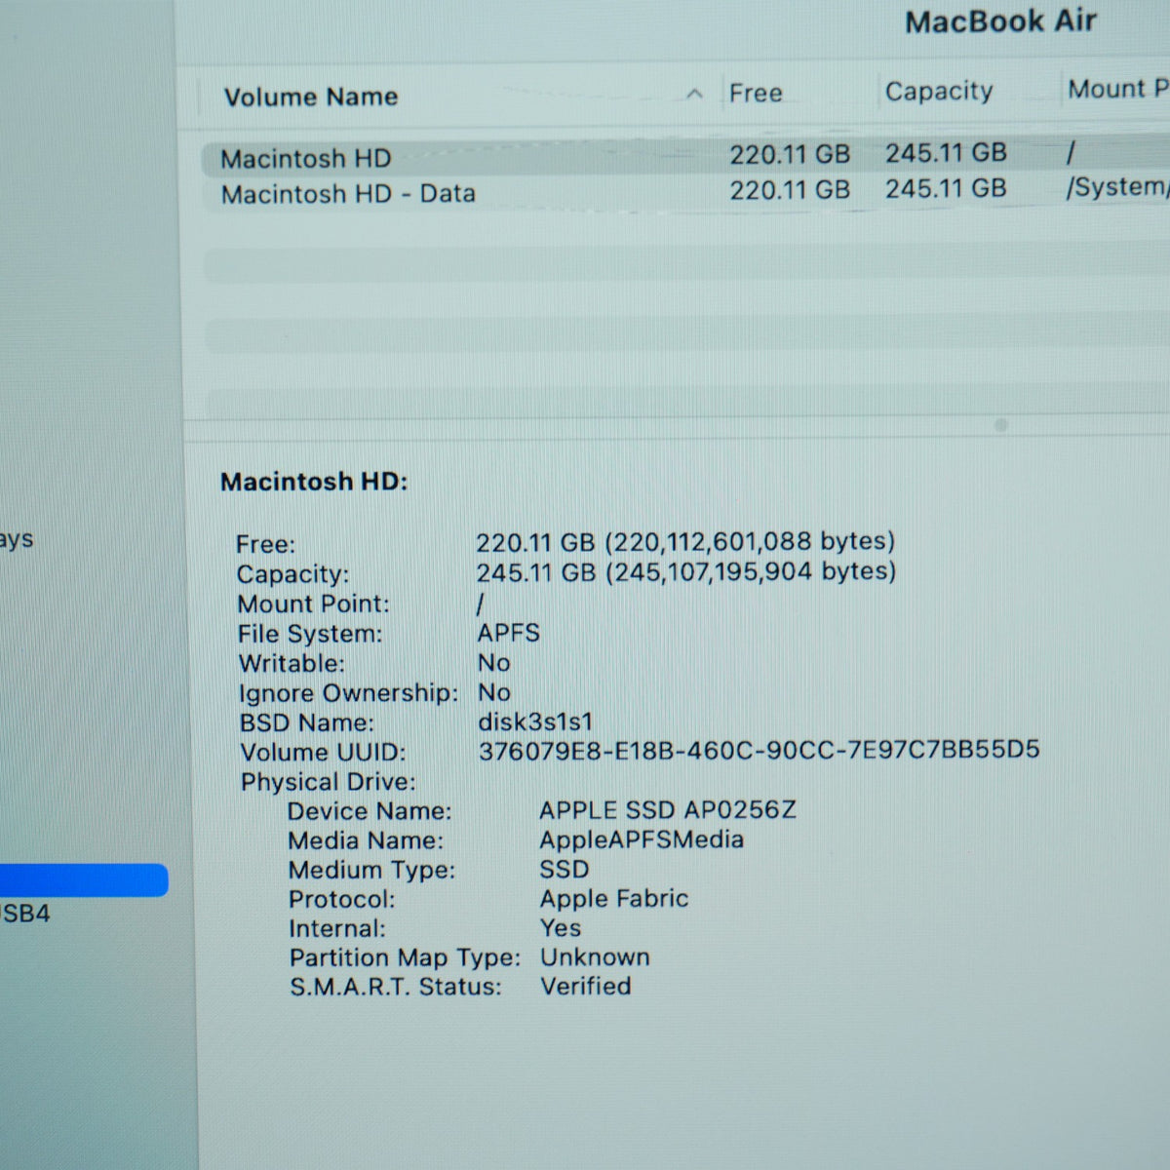Click the Free 220.11 GB detail value

685,542
